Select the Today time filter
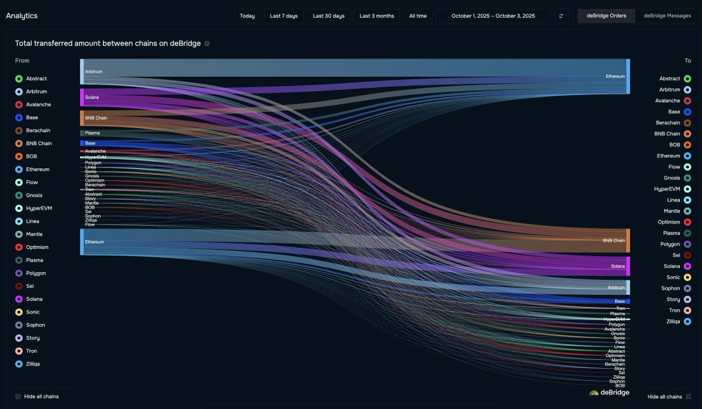Viewport: 702px width, 409px height. coord(247,16)
